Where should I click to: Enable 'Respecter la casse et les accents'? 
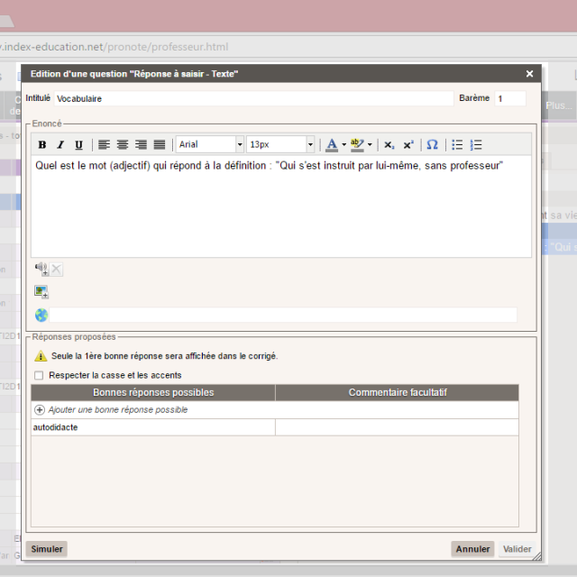[x=39, y=375]
